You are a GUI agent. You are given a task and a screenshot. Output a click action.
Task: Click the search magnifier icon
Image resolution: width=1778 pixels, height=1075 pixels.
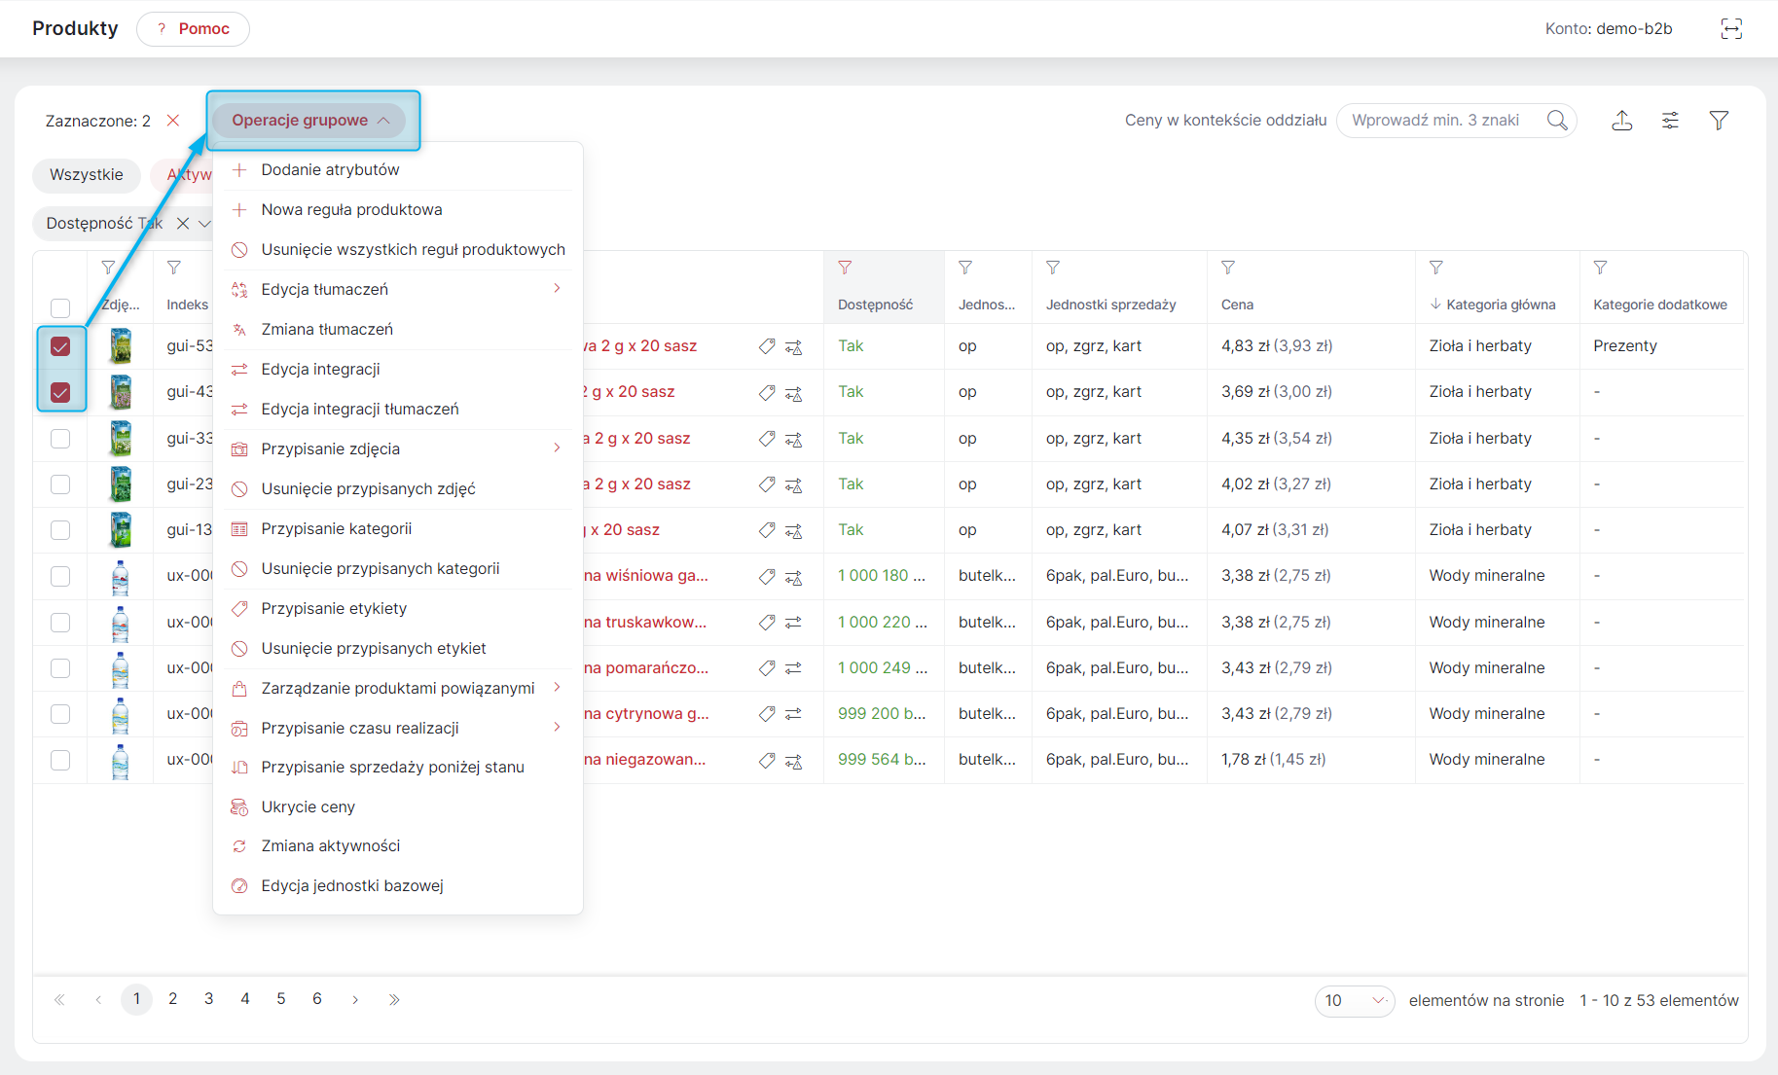[1557, 120]
